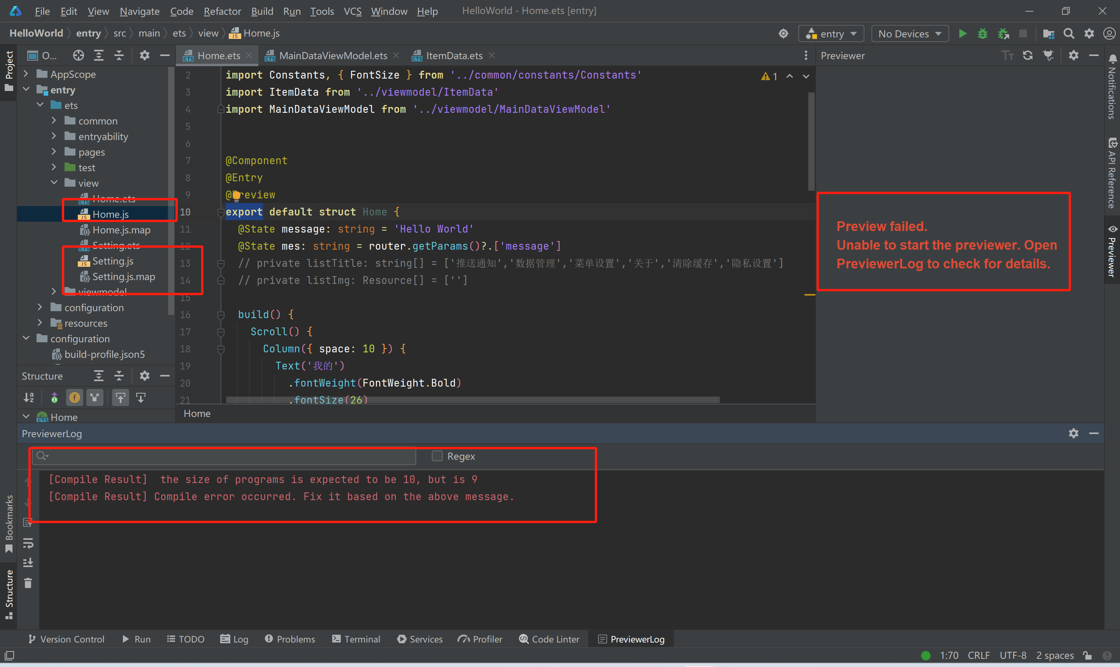The image size is (1120, 667).
Task: Open the Refactor menu
Action: point(222,11)
